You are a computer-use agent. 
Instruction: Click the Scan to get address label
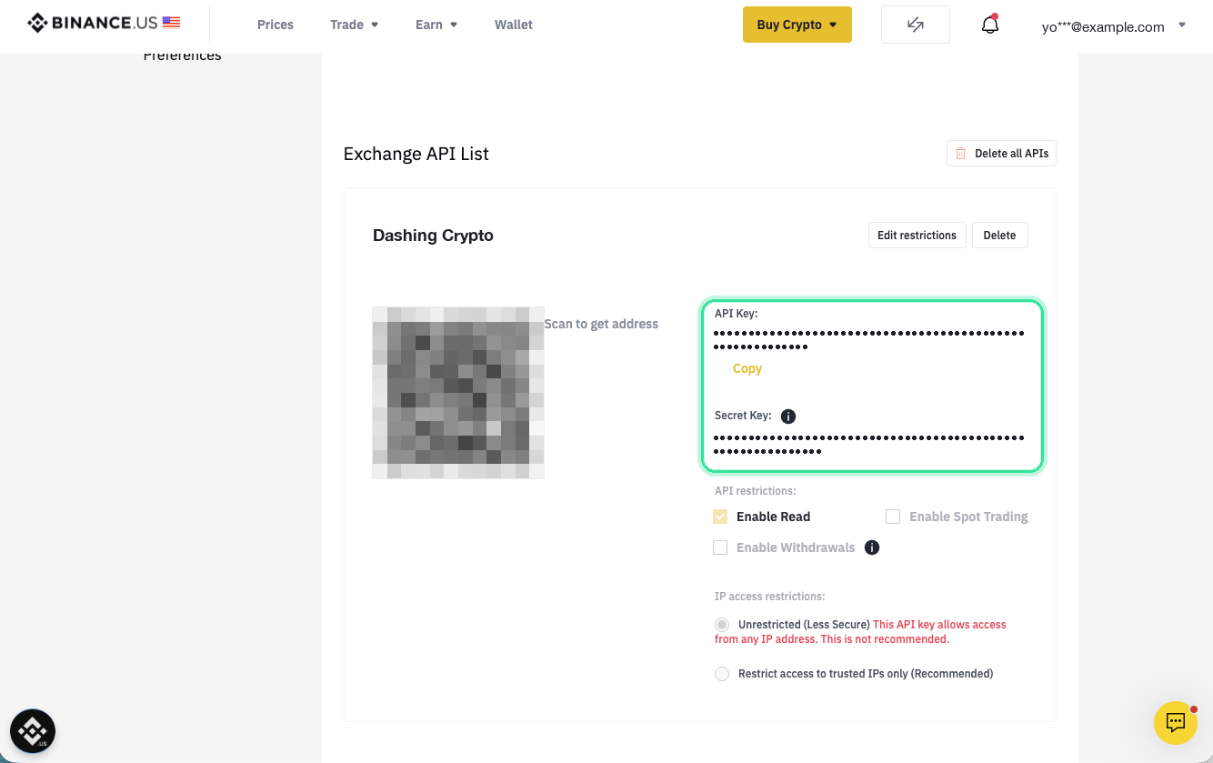tap(601, 324)
